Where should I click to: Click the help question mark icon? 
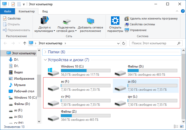183,11
